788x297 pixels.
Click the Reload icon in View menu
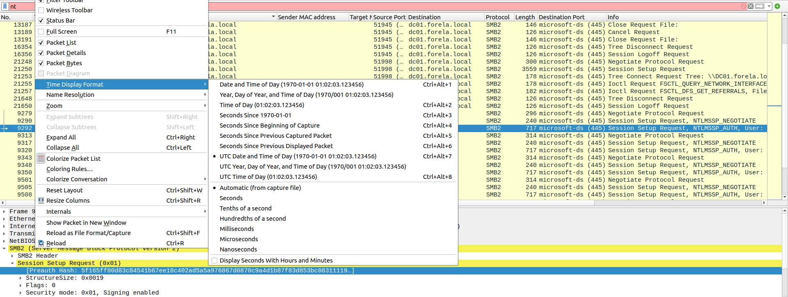point(41,243)
